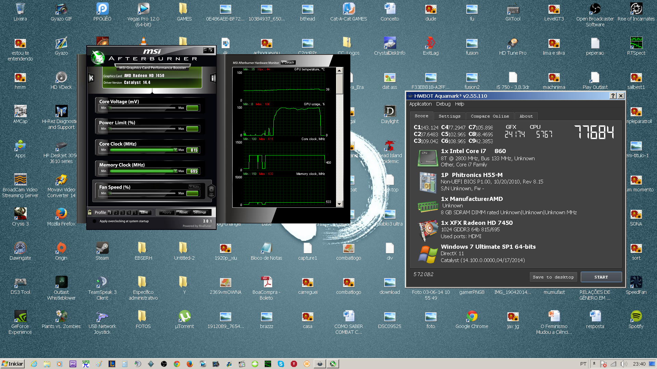This screenshot has height=369, width=657.
Task: Click hardware monitor scrollbar up arrow
Action: 339,71
